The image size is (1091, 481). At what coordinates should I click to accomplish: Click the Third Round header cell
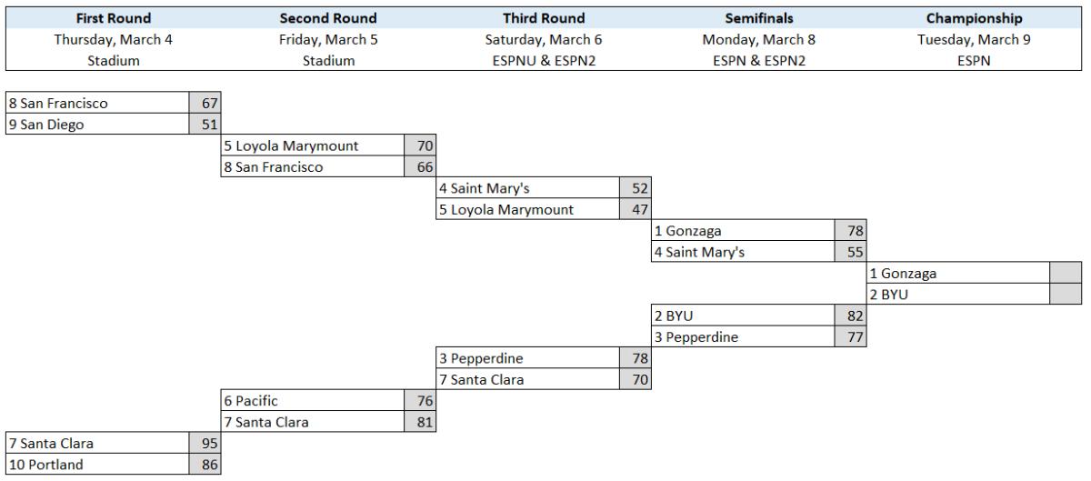544,18
